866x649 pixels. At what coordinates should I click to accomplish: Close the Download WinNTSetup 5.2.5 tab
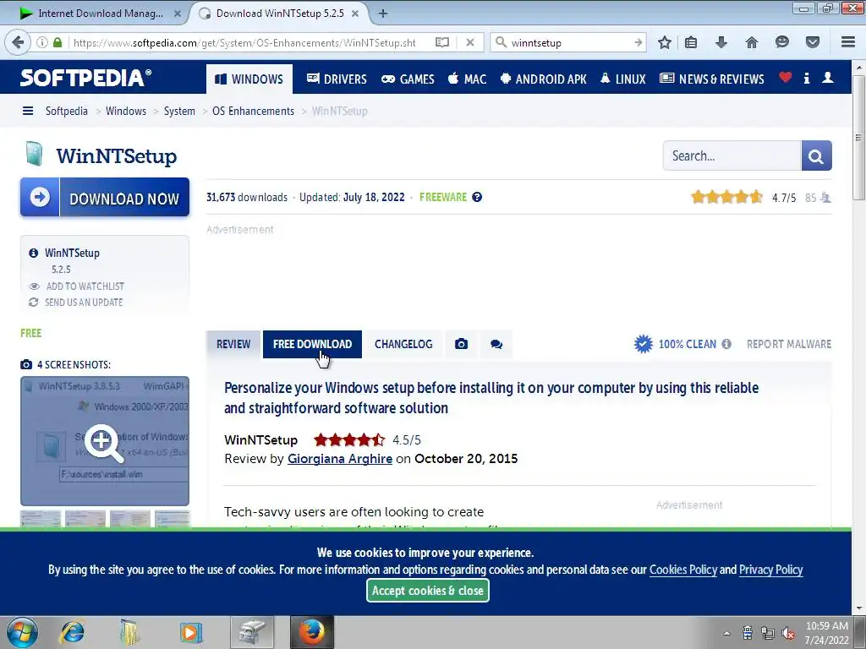click(355, 14)
